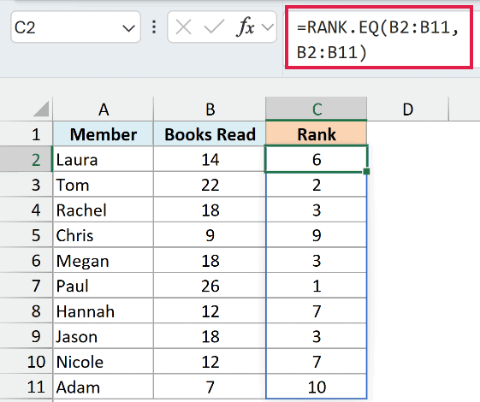Select row 8 header
This screenshot has height=402, width=480.
[27, 310]
